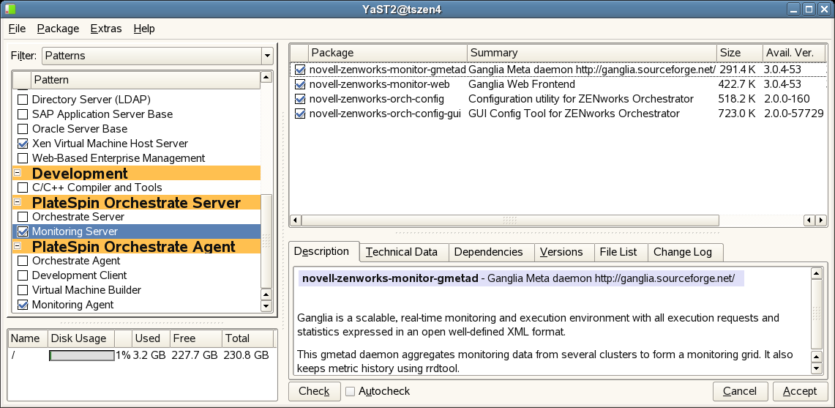This screenshot has width=835, height=408.
Task: Open the Help menu
Action: pos(143,29)
